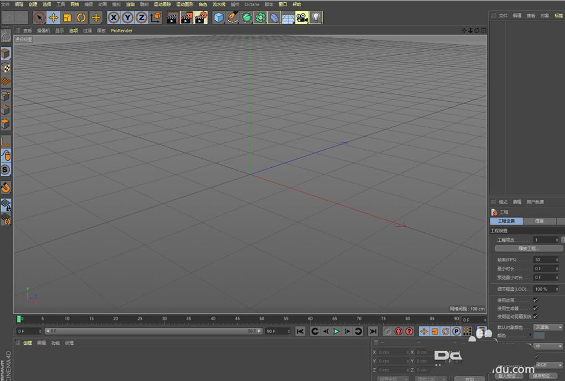Click the 载入预设 button

(508, 376)
